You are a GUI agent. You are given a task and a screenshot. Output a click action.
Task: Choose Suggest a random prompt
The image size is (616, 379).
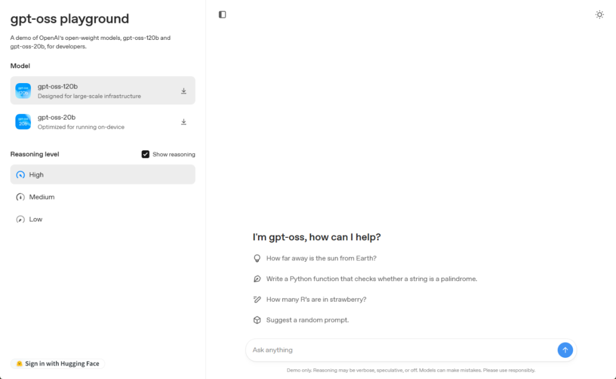[x=307, y=320]
